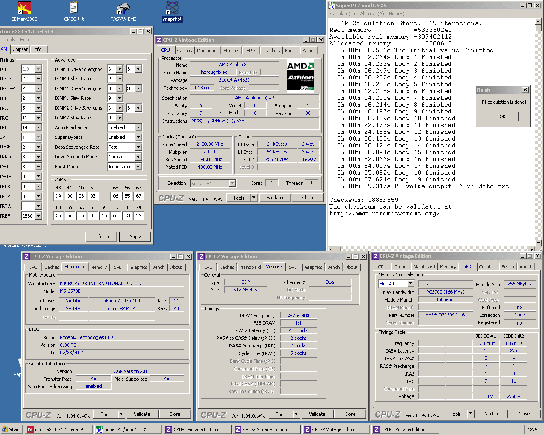
Task: Open the Windows Start menu
Action: coord(11,429)
